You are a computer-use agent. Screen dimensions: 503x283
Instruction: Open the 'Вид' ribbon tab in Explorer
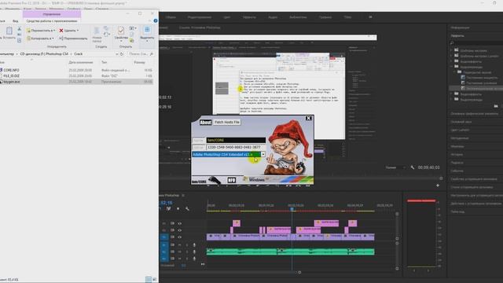click(16, 21)
